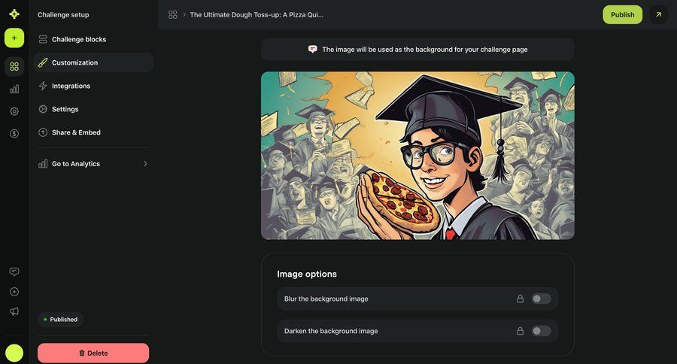Click the red Delete button
The height and width of the screenshot is (364, 677).
pos(93,353)
